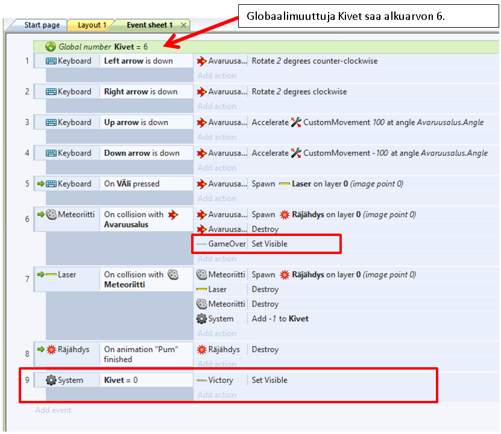Click the globe icon beside Global number Kivet
This screenshot has height=434, width=501.
click(x=51, y=46)
